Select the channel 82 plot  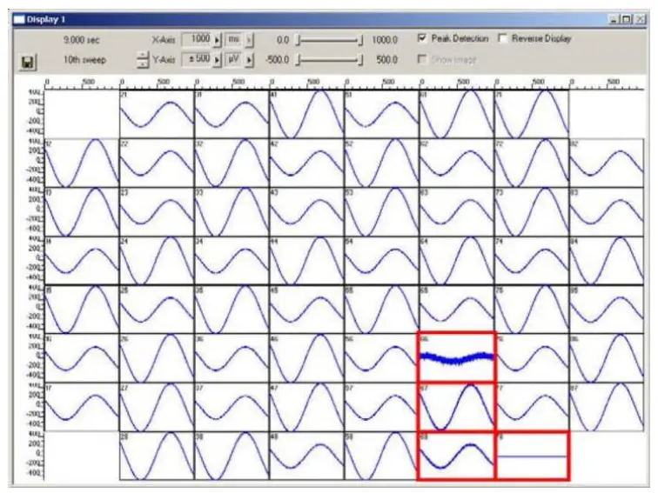pos(607,163)
